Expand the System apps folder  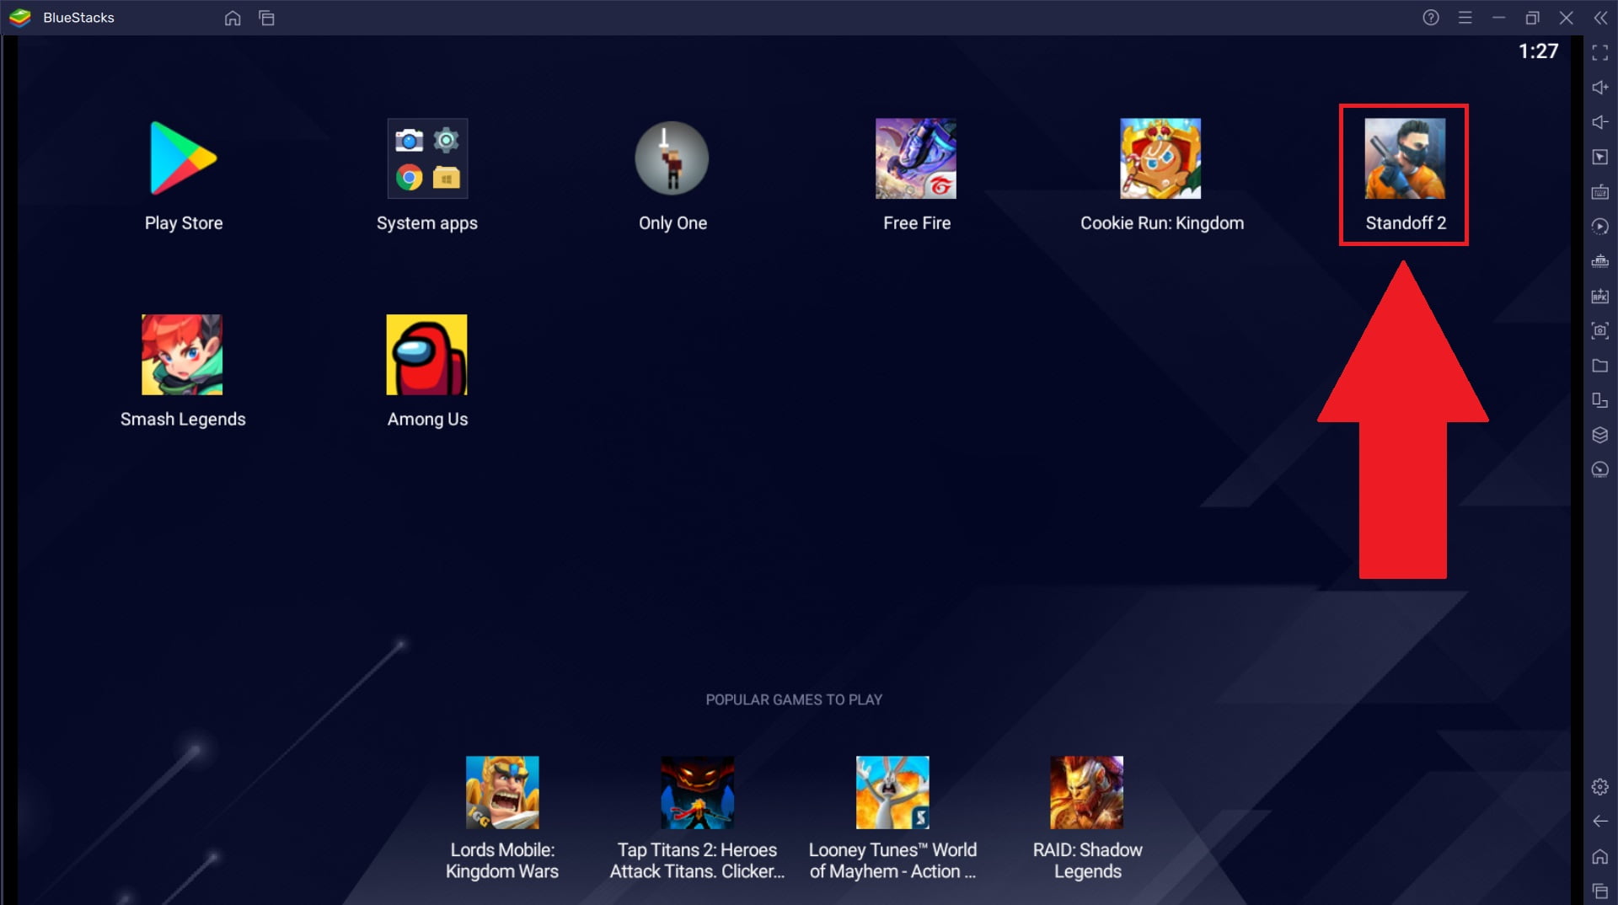426,158
